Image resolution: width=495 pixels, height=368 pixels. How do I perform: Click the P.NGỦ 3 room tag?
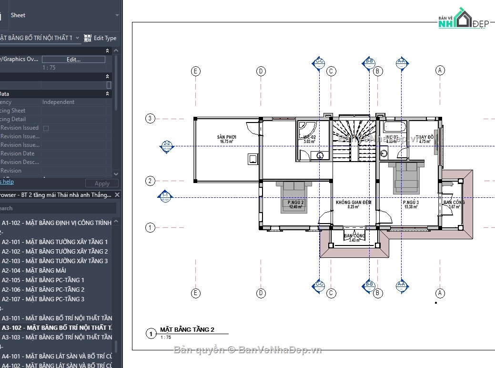coord(411,204)
